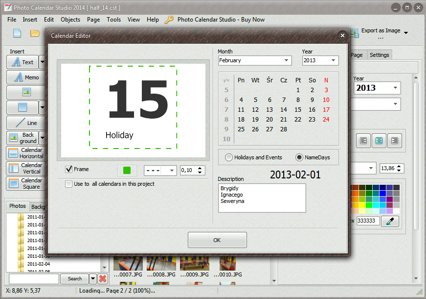Click the green frame color swatch

127,171
